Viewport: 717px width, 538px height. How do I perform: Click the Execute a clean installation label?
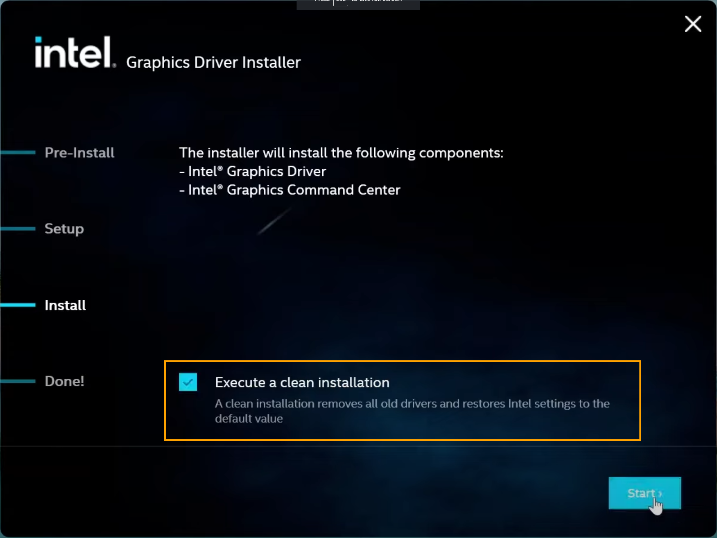tap(302, 382)
